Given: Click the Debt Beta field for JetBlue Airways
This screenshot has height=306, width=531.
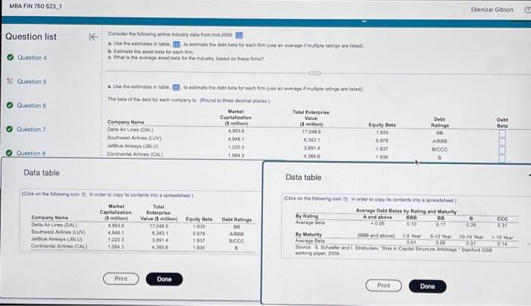Looking at the screenshot, I should click(x=502, y=150).
